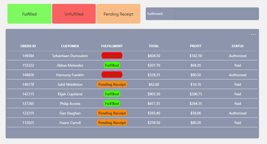Select the Pending Receipt filter button
Viewport: 267px width, 144px height.
(118, 14)
